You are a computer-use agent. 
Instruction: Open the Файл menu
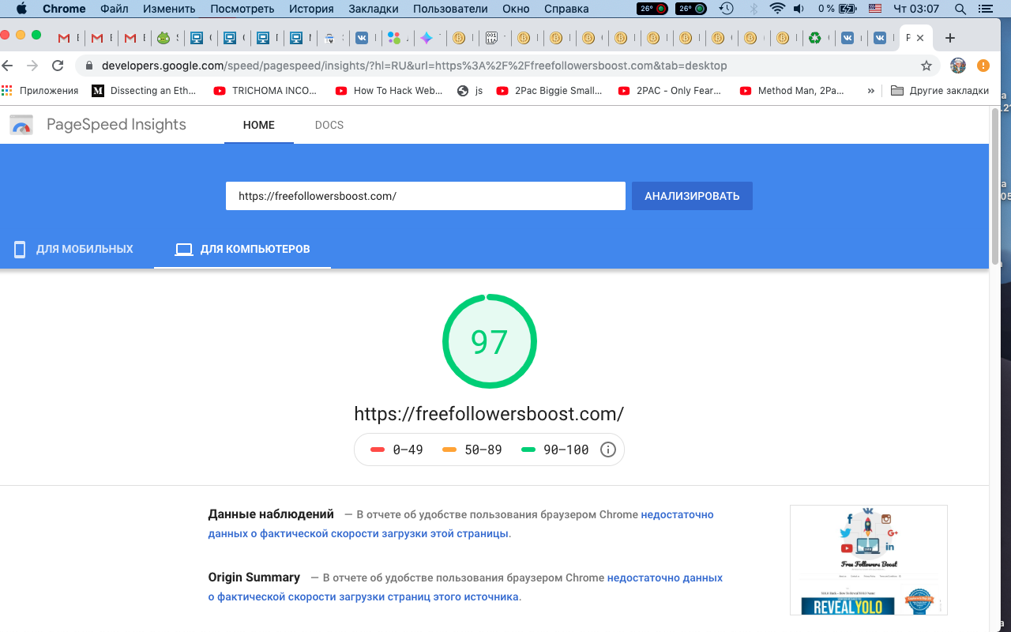coord(115,9)
